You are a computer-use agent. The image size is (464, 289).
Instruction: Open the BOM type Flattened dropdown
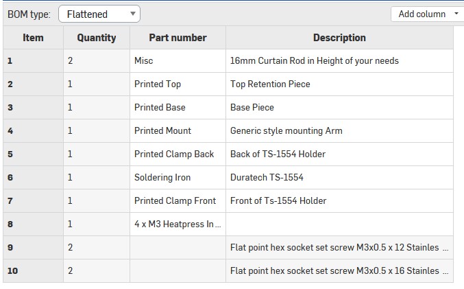coord(99,14)
